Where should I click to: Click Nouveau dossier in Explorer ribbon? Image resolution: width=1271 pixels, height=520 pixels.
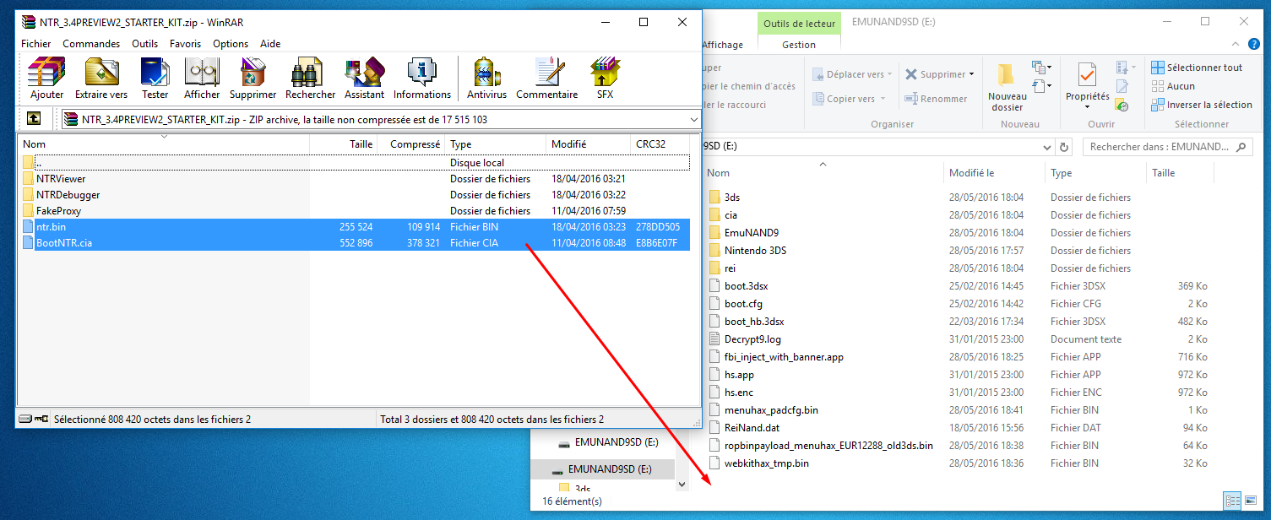(x=1007, y=87)
